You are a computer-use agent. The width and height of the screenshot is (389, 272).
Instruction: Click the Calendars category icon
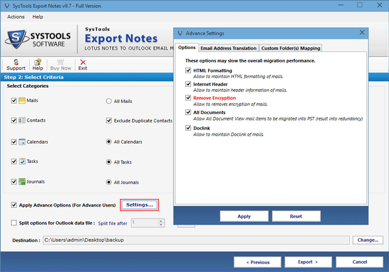click(22, 142)
